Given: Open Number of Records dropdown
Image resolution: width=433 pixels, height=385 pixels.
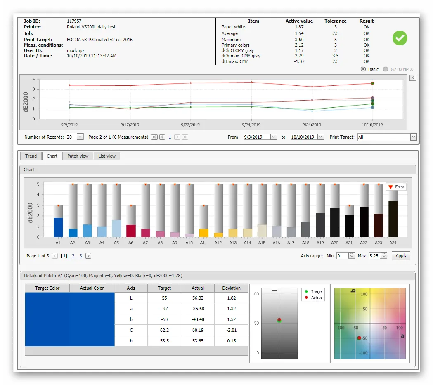Looking at the screenshot, I should point(80,137).
